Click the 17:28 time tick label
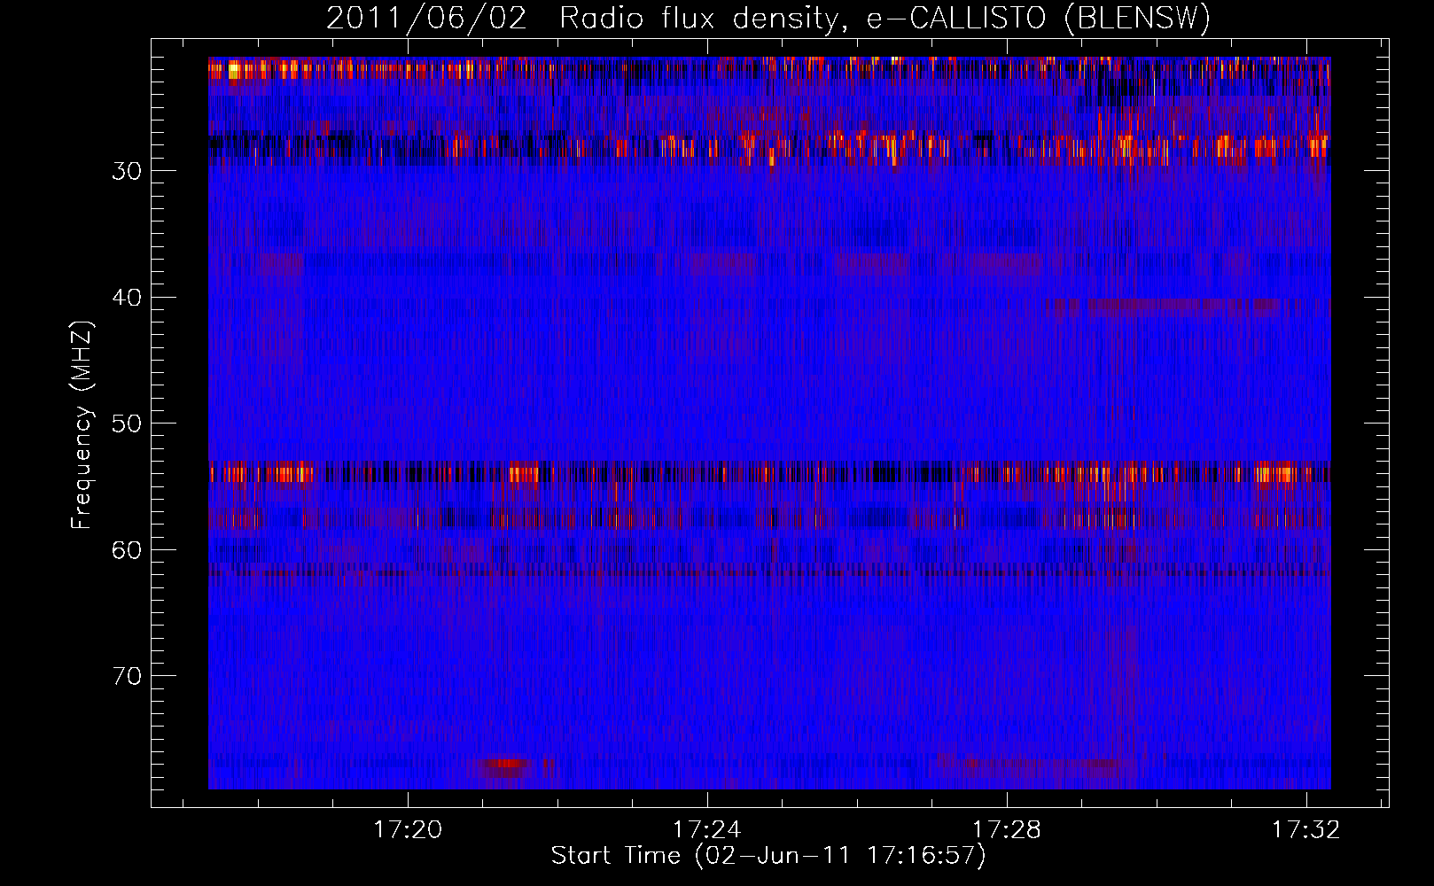This screenshot has width=1434, height=886. tap(1007, 830)
